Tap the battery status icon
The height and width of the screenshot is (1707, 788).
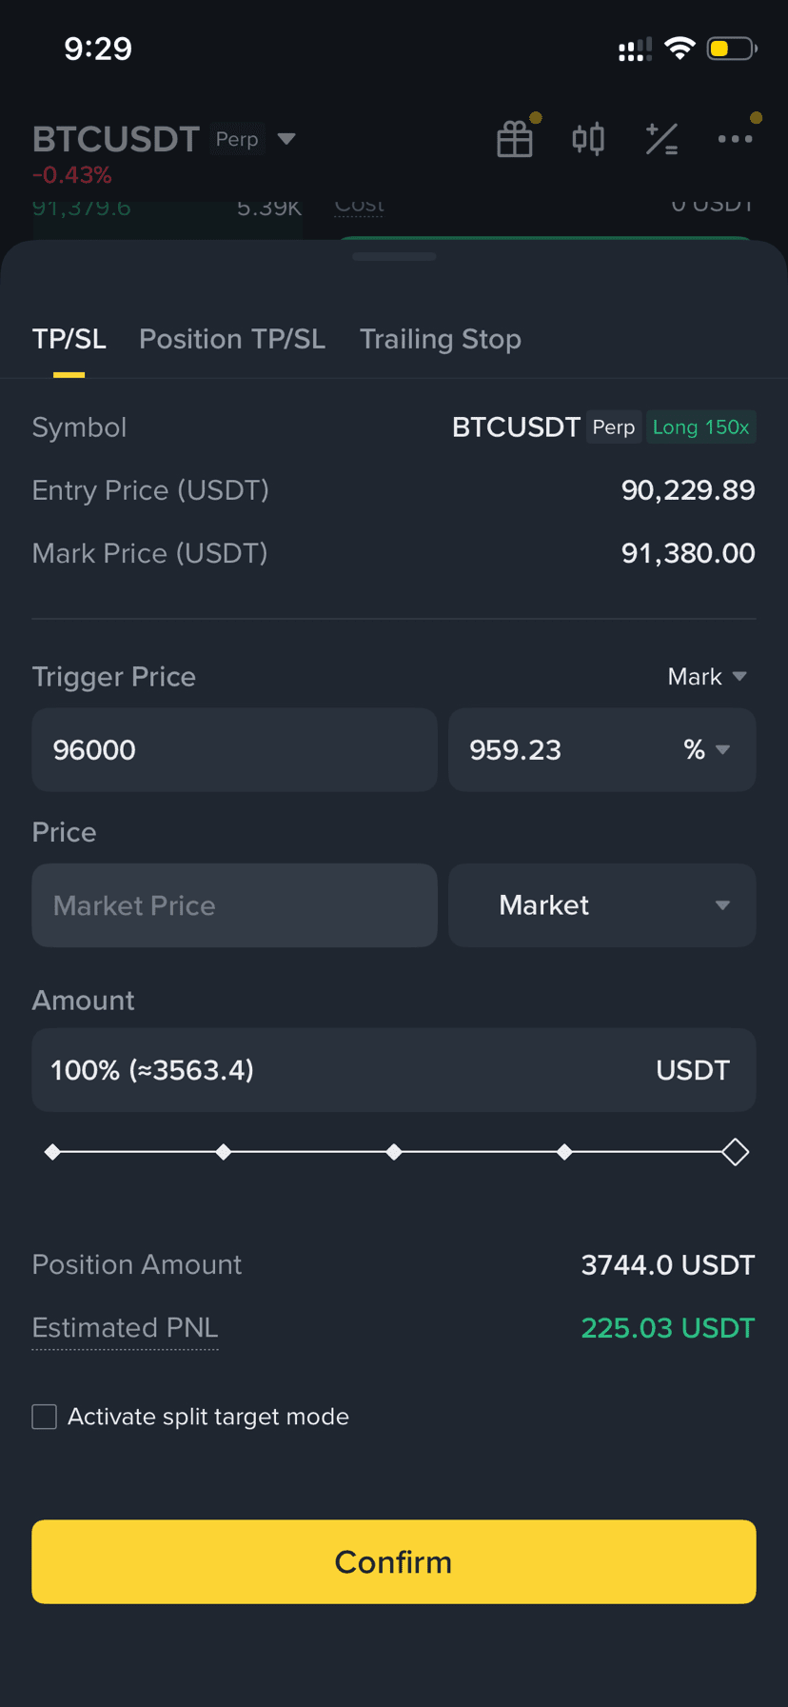click(x=731, y=49)
